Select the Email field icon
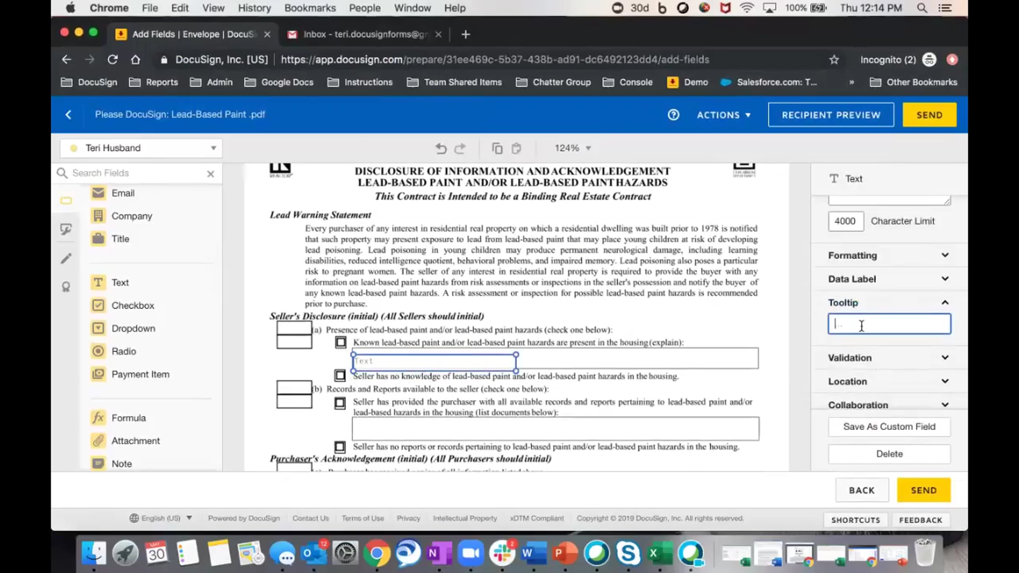 [x=98, y=193]
